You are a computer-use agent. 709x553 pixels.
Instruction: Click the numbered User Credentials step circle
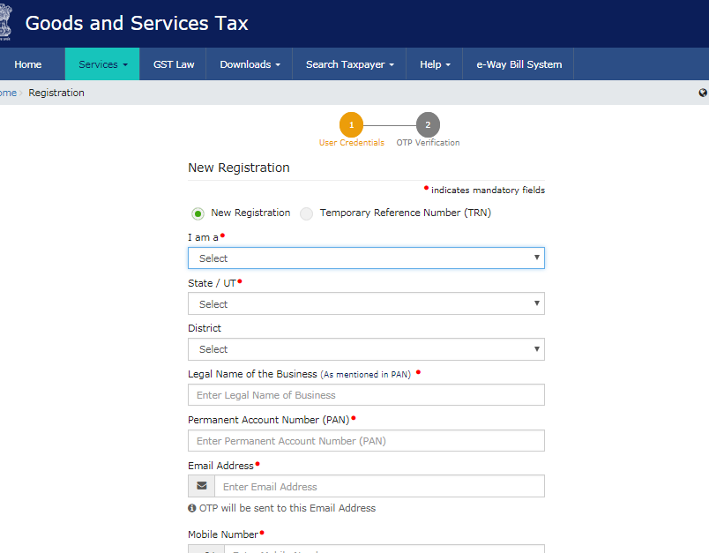351,124
